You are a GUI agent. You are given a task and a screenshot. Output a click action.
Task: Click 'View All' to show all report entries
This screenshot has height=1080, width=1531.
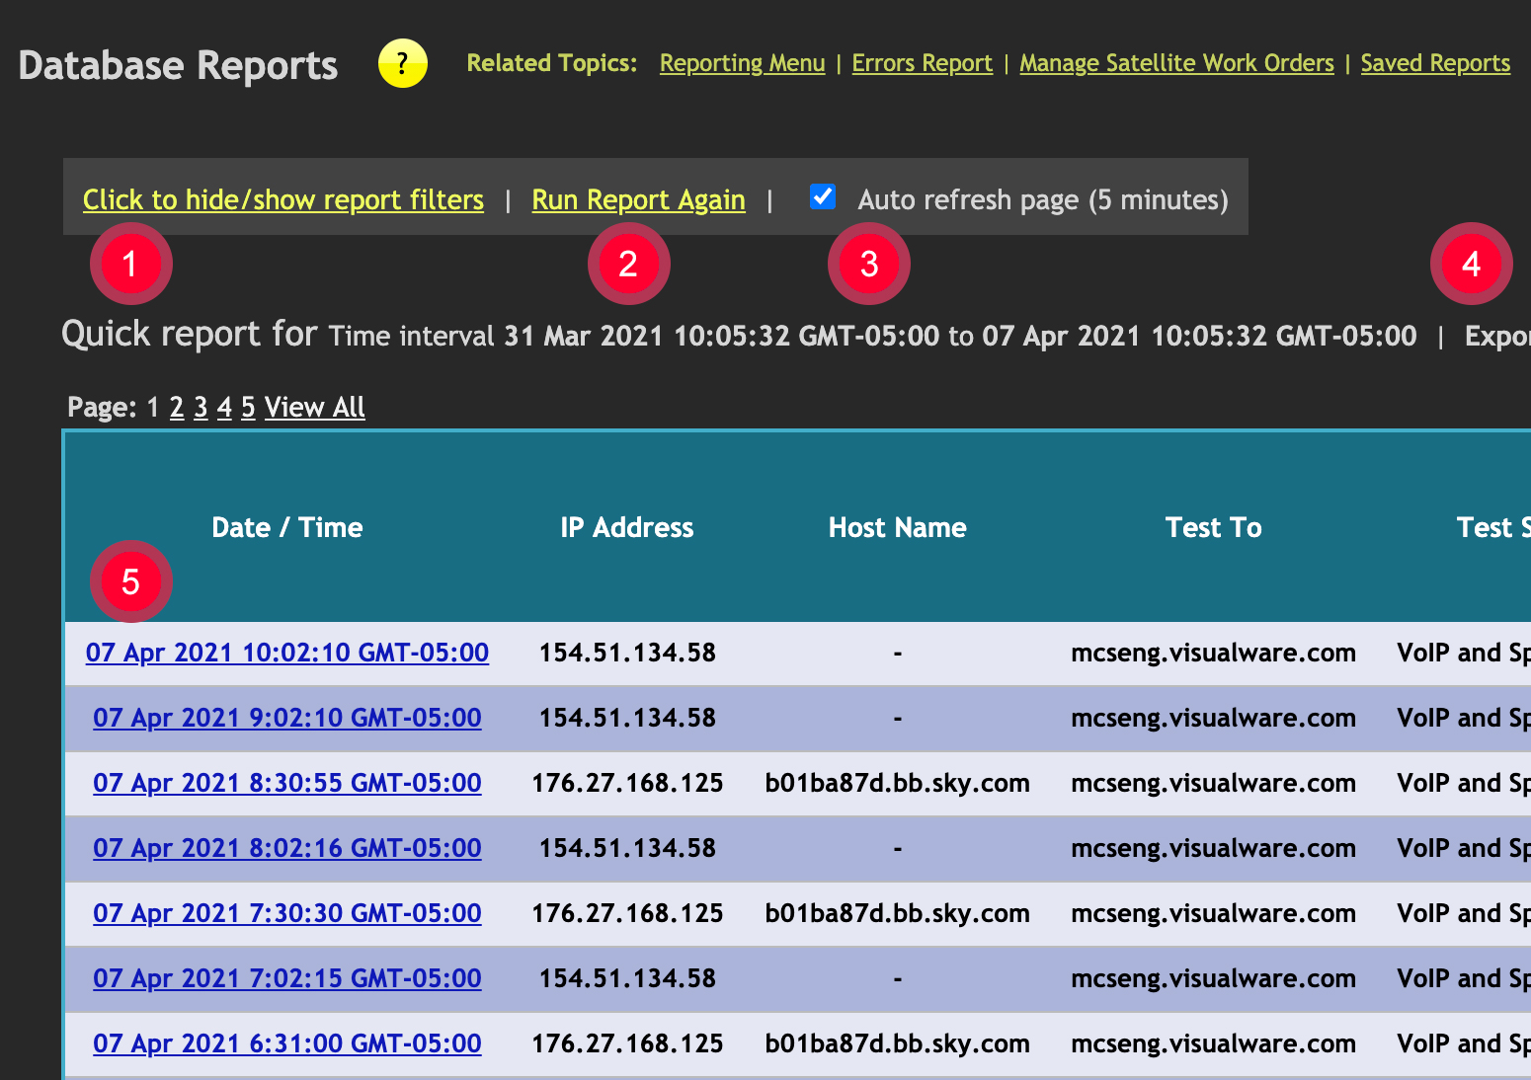click(x=314, y=407)
